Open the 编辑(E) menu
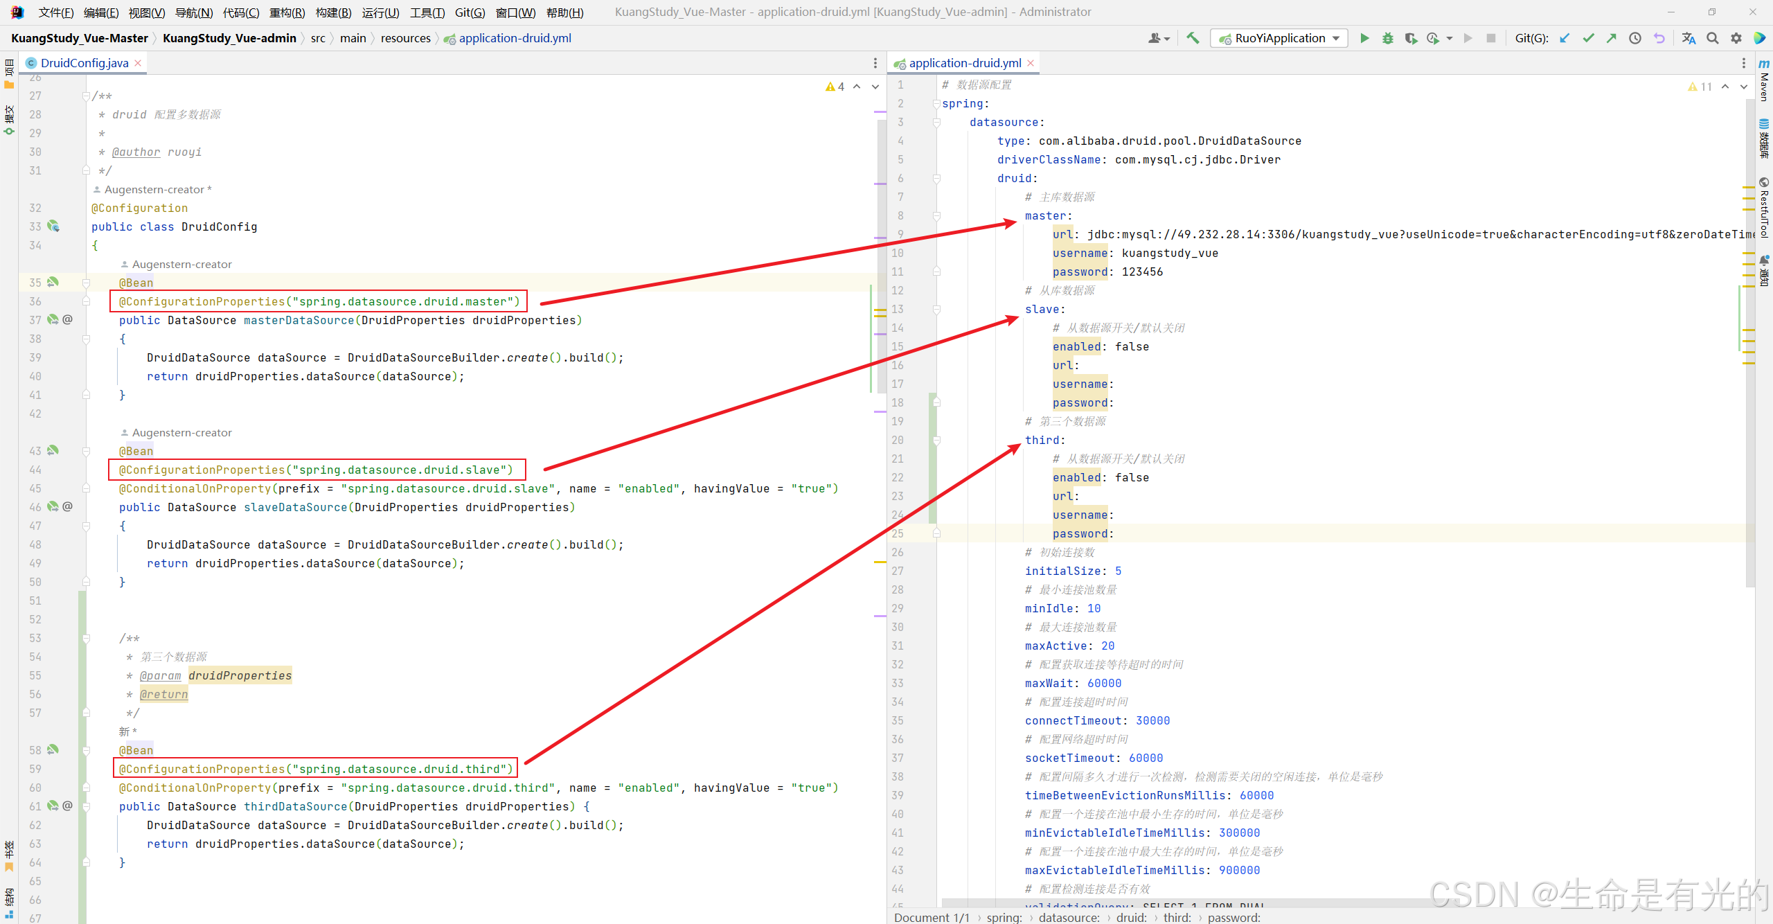Image resolution: width=1773 pixels, height=924 pixels. pyautogui.click(x=101, y=12)
